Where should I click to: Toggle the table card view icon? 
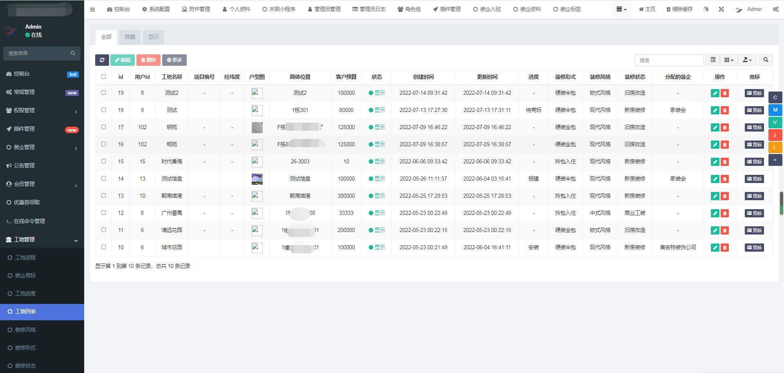tap(713, 60)
